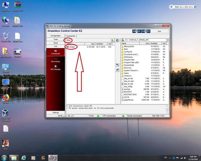
Task: Expand the local drive selector dropdown
Action: pos(167,40)
